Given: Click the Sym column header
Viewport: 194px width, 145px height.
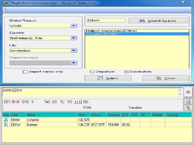Looking at the screenshot, I should click(6, 115).
